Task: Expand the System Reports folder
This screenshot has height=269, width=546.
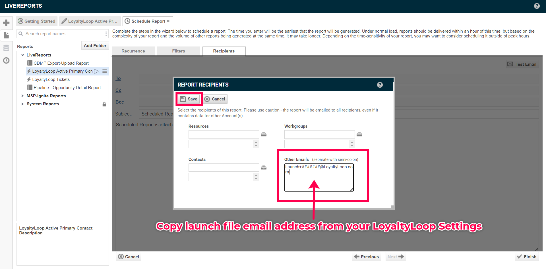Action: [x=22, y=104]
